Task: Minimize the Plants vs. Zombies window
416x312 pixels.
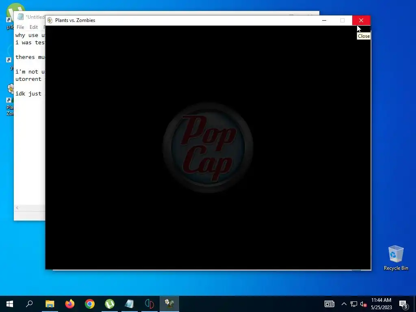Action: (x=324, y=20)
